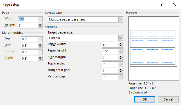Increase the Right margin guide up arrow
181x105 pixels.
pyautogui.click(x=40, y=57)
